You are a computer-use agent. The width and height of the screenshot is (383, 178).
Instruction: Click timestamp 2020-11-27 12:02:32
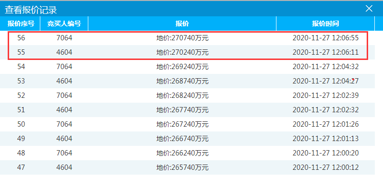point(325,110)
